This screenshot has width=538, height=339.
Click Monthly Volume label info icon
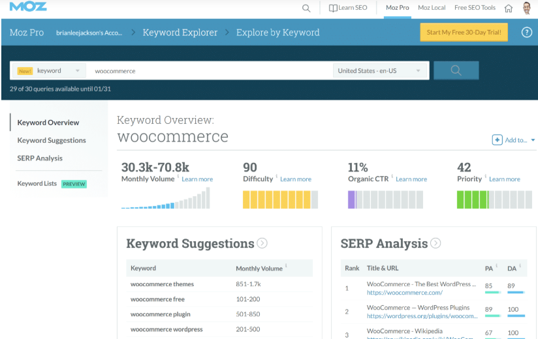pyautogui.click(x=178, y=177)
